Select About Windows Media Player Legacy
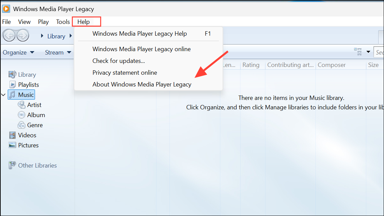This screenshot has height=216, width=384. [148, 84]
